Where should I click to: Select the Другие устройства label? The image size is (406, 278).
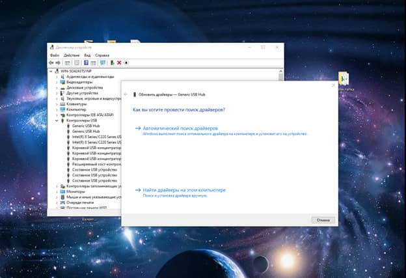[82, 93]
